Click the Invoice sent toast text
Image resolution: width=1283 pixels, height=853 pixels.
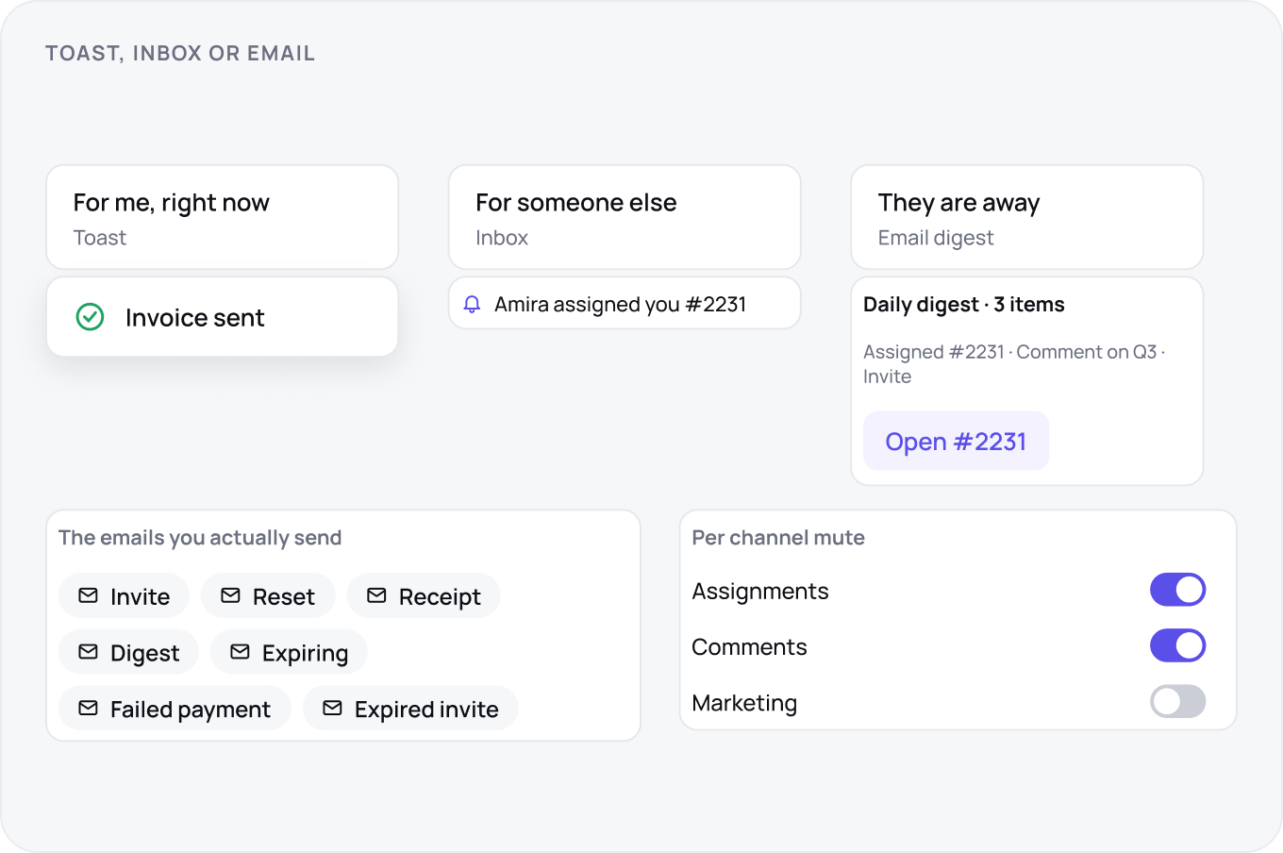coord(194,318)
